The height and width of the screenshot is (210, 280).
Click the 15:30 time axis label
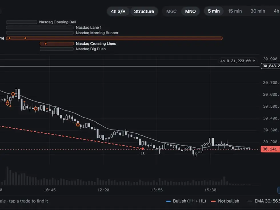[210, 190]
